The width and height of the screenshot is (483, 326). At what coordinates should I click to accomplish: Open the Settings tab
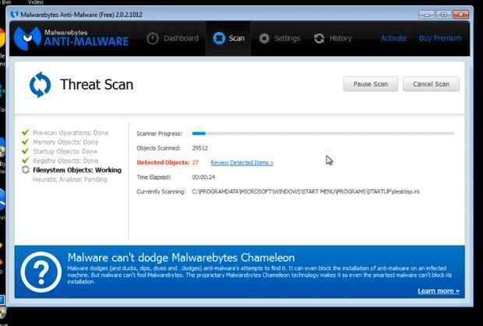pos(279,38)
